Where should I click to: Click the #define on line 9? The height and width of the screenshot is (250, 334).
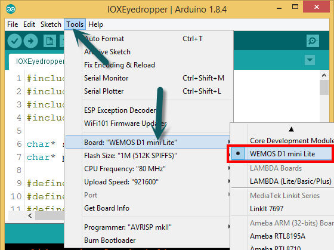tap(45, 183)
